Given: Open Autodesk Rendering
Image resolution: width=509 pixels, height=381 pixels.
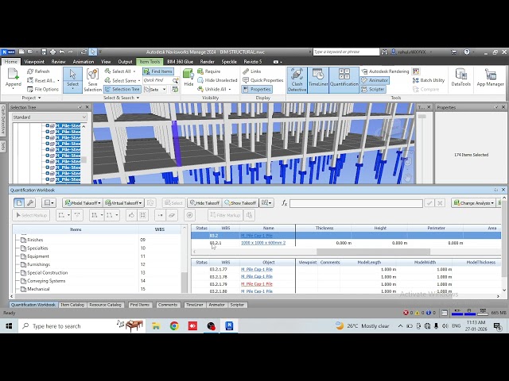Looking at the screenshot, I should (x=385, y=71).
